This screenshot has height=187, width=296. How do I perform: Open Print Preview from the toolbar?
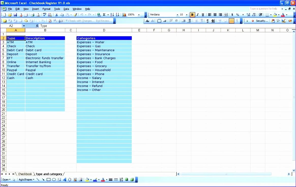[38, 15]
